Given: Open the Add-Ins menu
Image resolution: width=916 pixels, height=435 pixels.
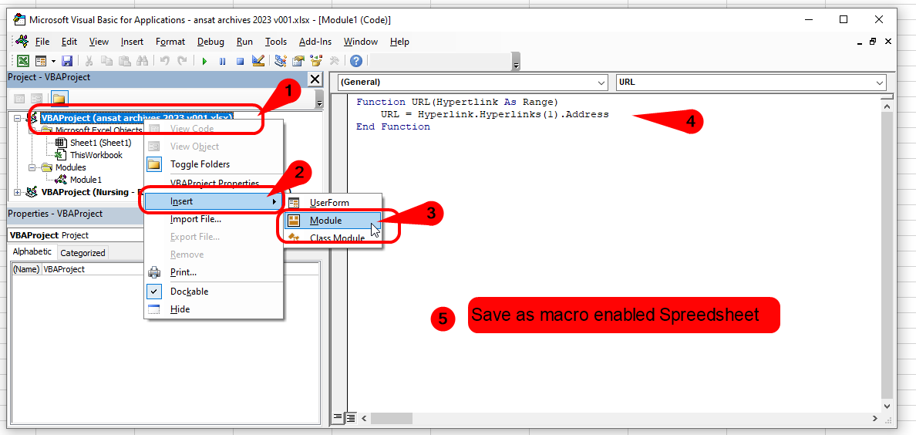Looking at the screenshot, I should pos(315,42).
